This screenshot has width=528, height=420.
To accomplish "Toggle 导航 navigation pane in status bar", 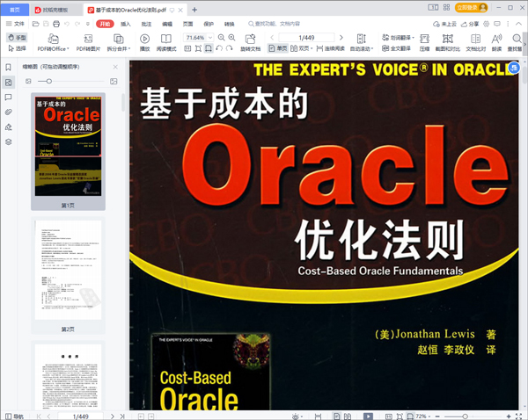I will 14,416.
